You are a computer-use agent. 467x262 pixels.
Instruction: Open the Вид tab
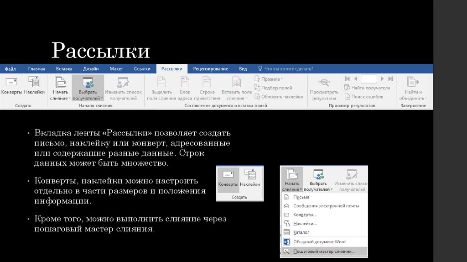click(243, 69)
